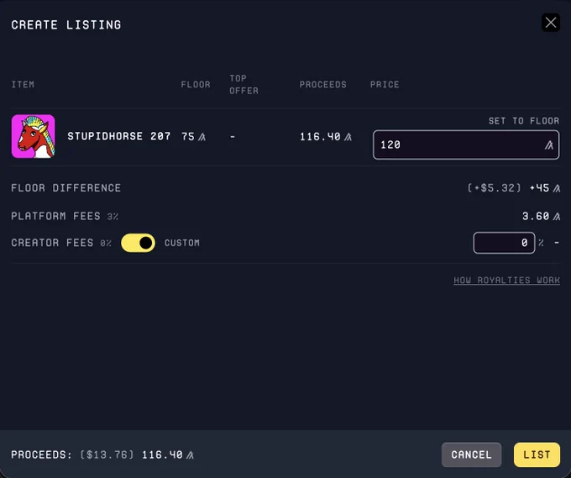The height and width of the screenshot is (478, 571).
Task: Cancel the listing
Action: click(x=471, y=454)
